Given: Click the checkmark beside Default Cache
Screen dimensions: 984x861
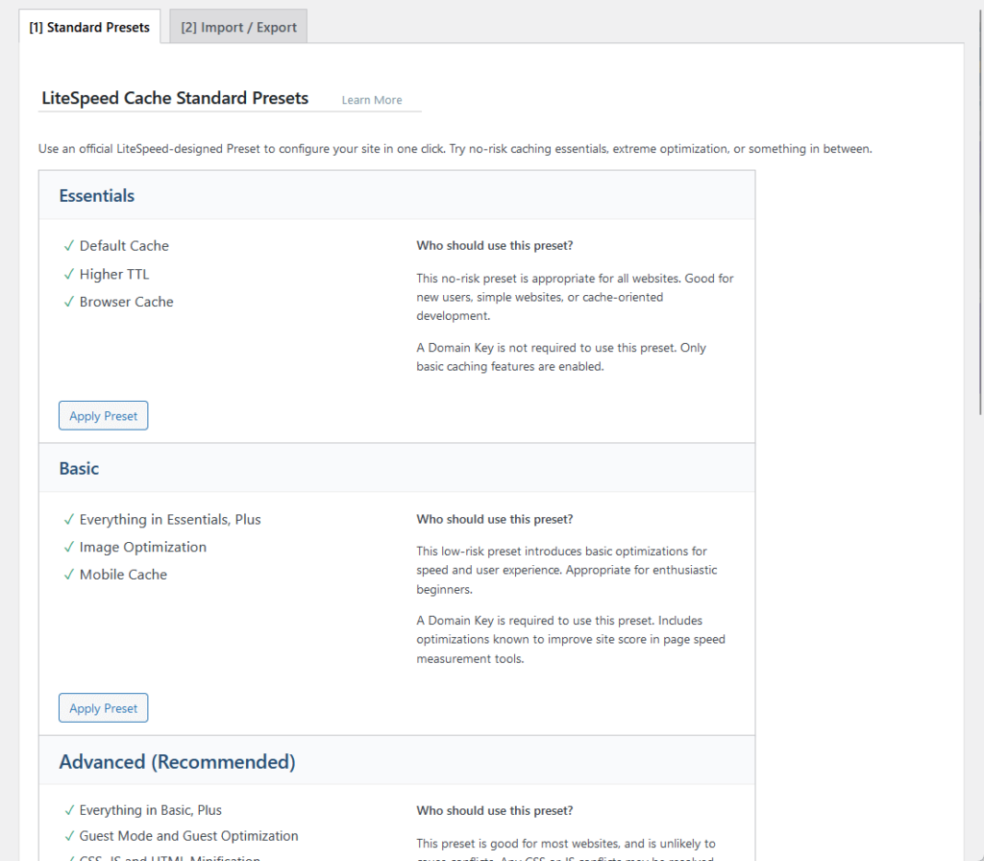Looking at the screenshot, I should point(69,246).
